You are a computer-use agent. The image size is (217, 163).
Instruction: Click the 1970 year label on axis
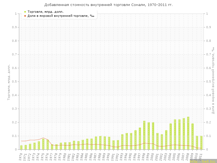tap(21, 156)
